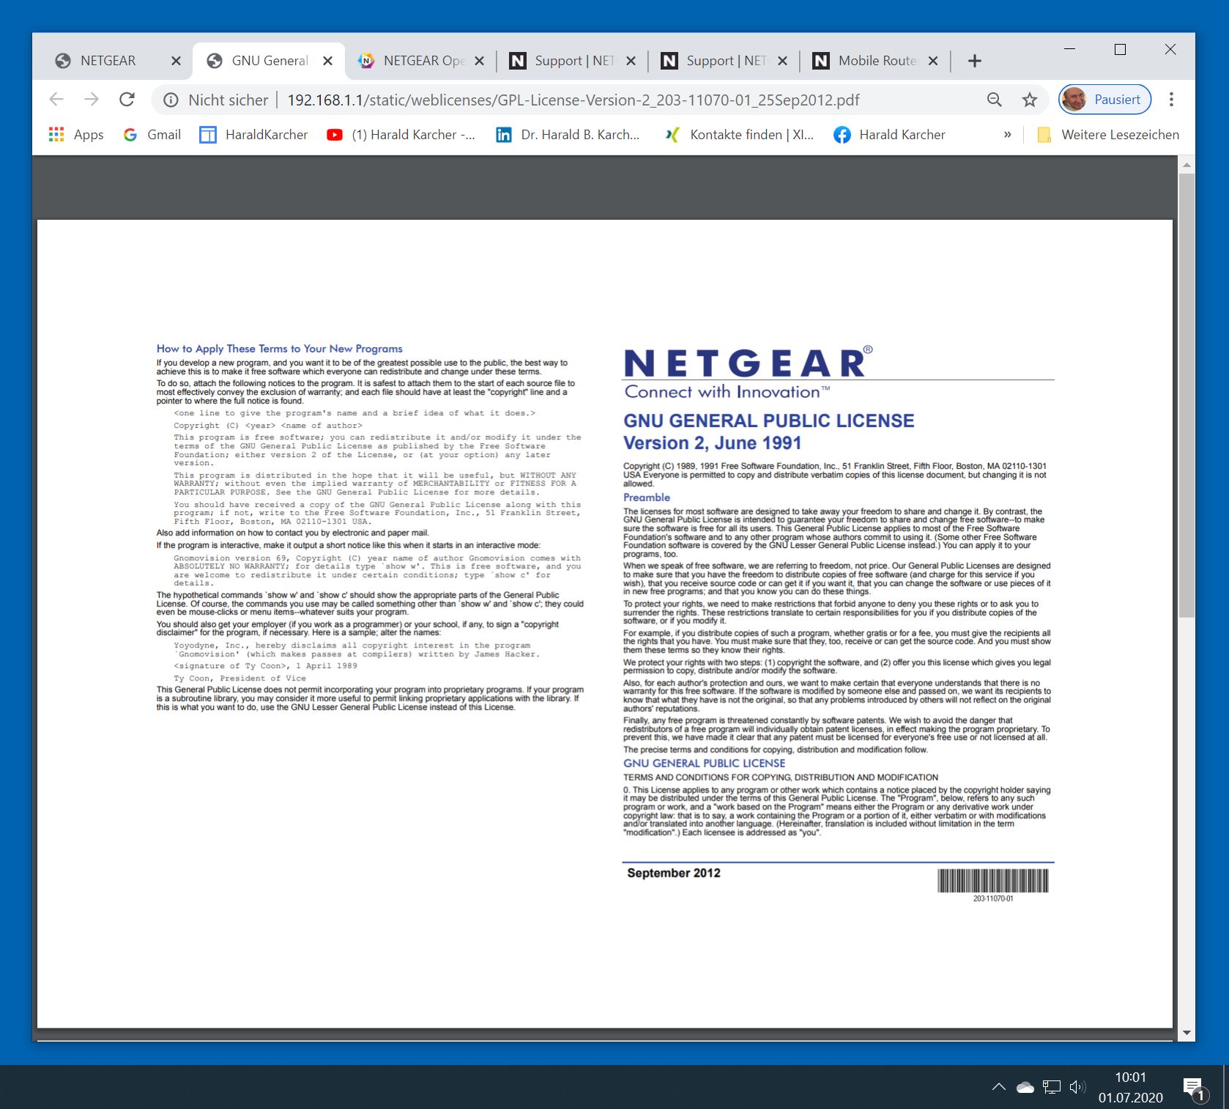This screenshot has height=1109, width=1229.
Task: Open the YouTube (1) Harald Karcher bookmark
Action: [401, 135]
